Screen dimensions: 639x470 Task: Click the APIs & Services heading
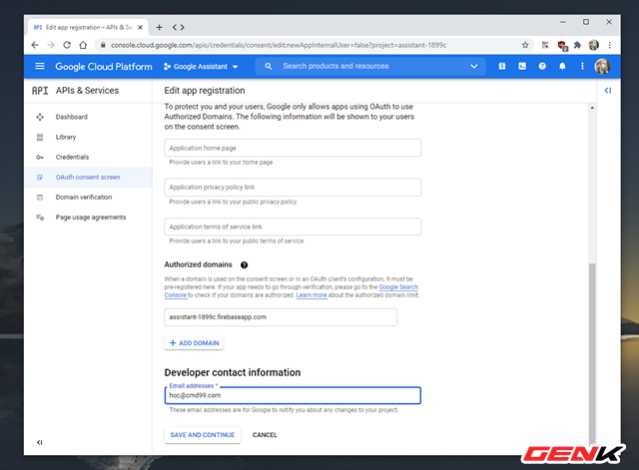click(x=87, y=91)
